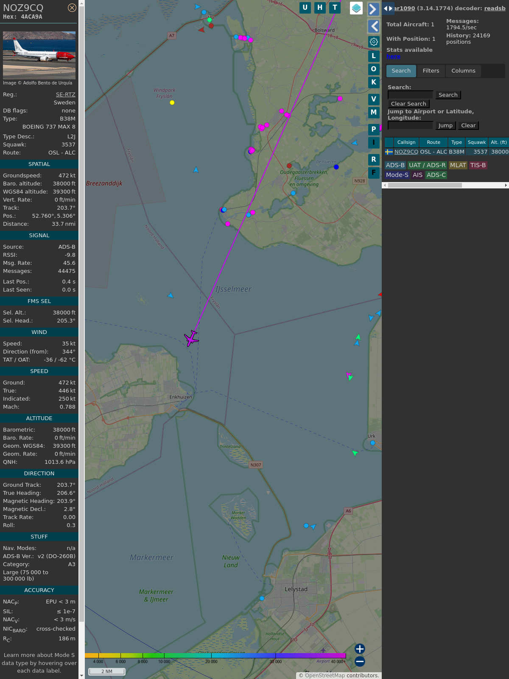Click the zoom in plus button
509x679 pixels.
[x=360, y=649]
